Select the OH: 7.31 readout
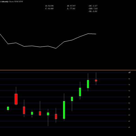136x136 pixels. coord(93,9)
